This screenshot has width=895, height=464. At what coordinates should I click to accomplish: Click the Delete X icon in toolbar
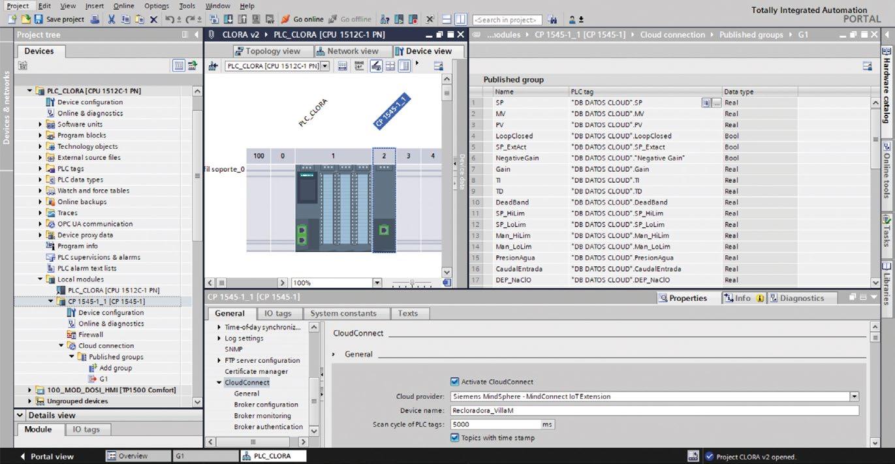(154, 20)
